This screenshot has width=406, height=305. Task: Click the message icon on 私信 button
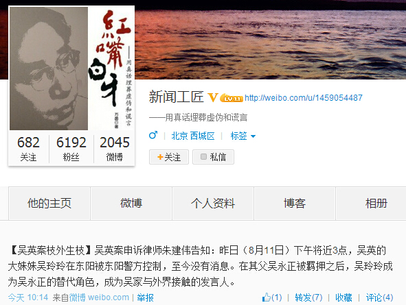203,157
